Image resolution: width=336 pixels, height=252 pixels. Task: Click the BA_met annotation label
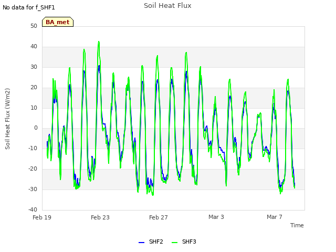pyautogui.click(x=58, y=22)
